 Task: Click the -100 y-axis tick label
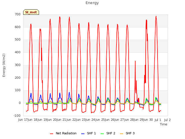[17, 116]
